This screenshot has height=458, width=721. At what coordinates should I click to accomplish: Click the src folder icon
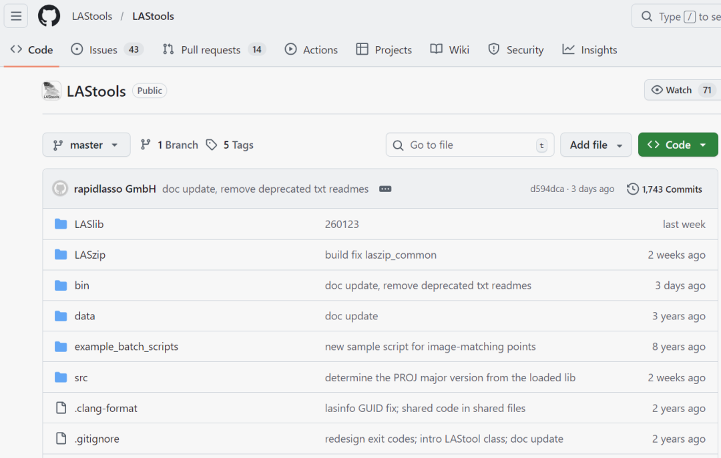[61, 377]
